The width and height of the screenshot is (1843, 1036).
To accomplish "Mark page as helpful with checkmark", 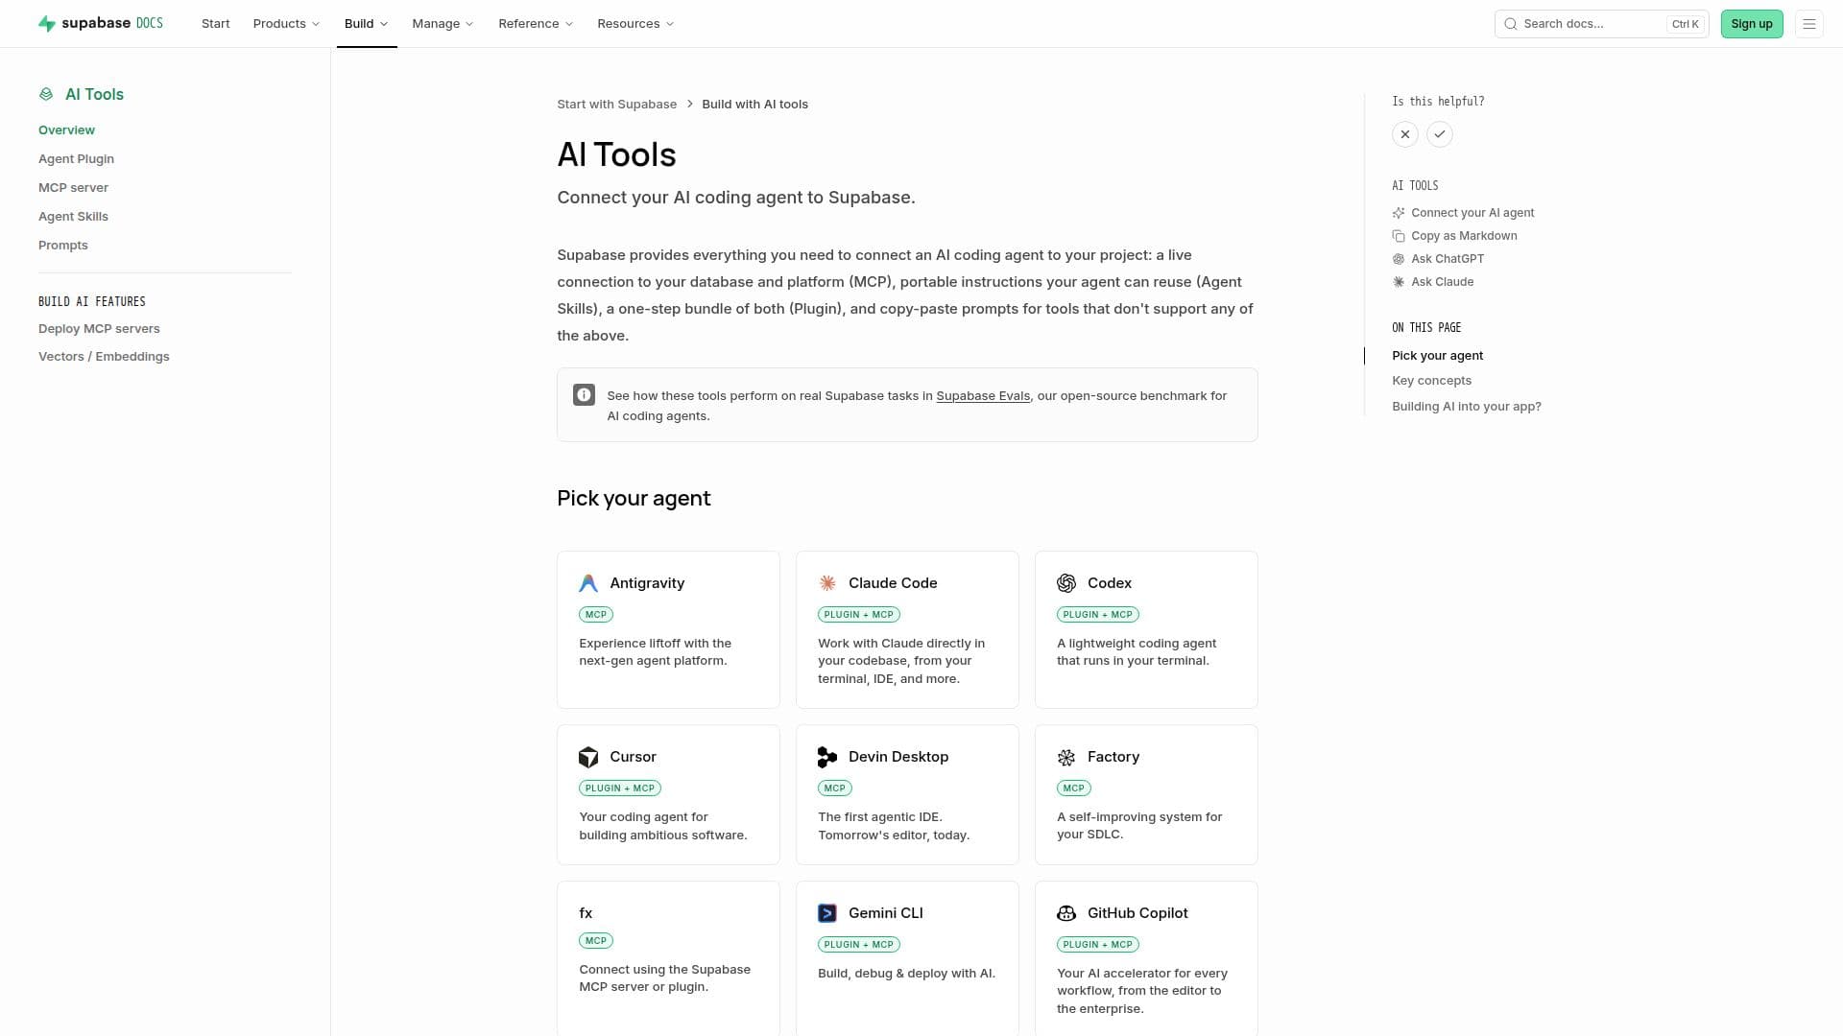I will coord(1440,134).
